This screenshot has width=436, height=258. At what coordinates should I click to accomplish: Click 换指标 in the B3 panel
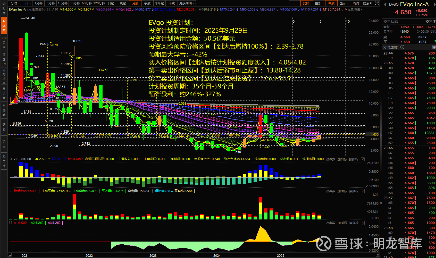coord(354,223)
